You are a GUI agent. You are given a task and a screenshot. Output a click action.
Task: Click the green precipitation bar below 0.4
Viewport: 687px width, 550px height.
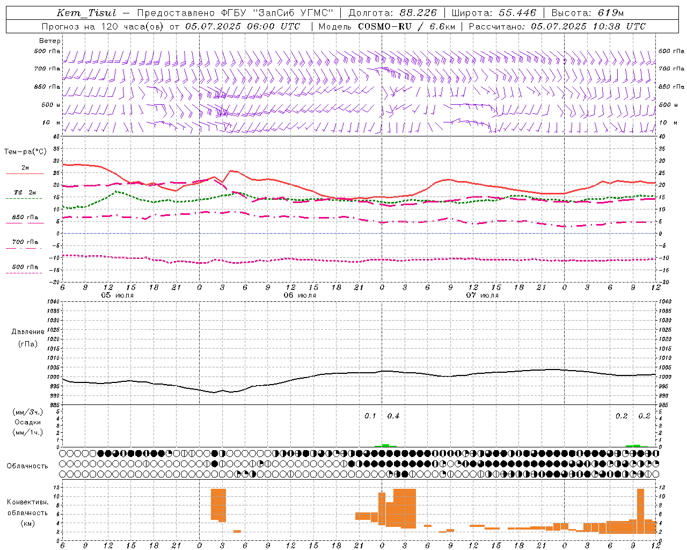[385, 445]
